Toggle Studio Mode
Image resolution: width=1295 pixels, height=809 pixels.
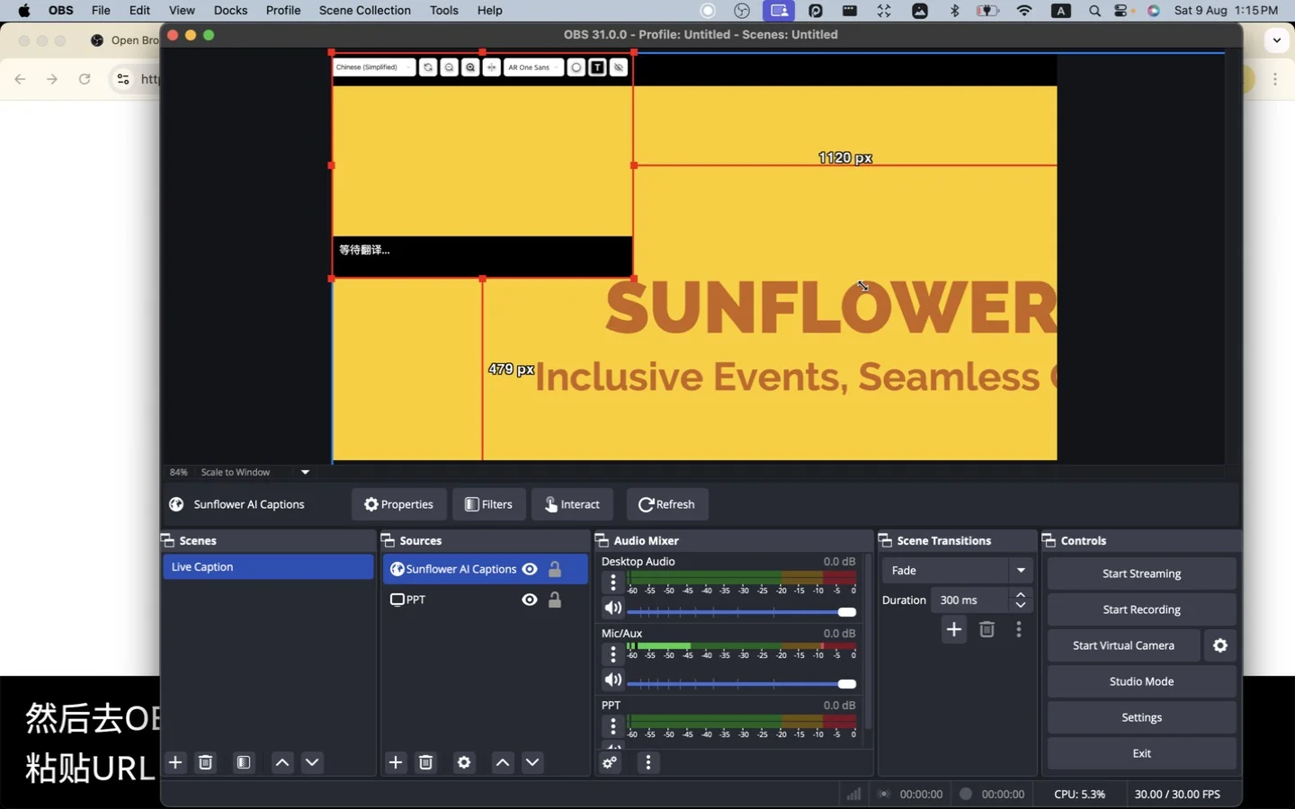(1141, 681)
